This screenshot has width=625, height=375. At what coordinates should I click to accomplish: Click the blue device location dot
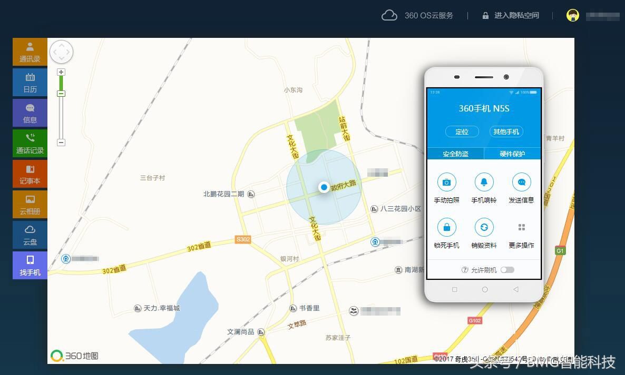pyautogui.click(x=324, y=187)
